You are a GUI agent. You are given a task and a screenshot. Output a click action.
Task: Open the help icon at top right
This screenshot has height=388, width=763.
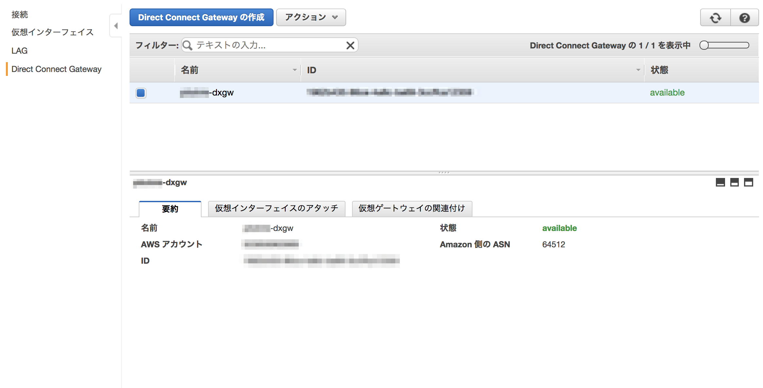pyautogui.click(x=745, y=18)
